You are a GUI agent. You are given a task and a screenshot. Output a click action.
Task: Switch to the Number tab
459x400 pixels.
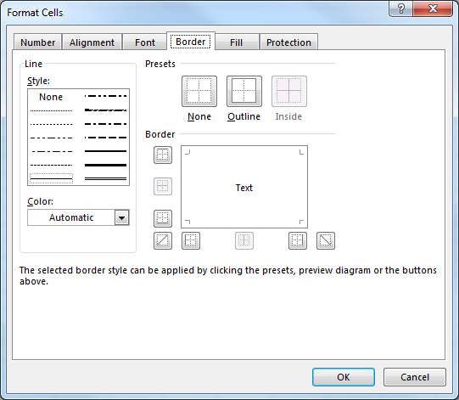(38, 42)
